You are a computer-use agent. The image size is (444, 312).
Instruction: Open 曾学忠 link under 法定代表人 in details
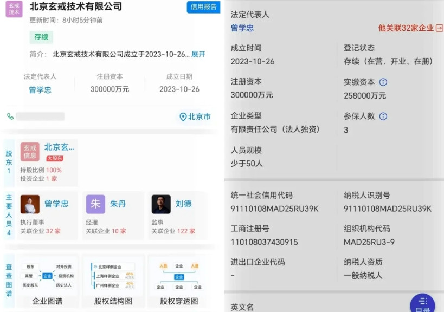pos(242,28)
